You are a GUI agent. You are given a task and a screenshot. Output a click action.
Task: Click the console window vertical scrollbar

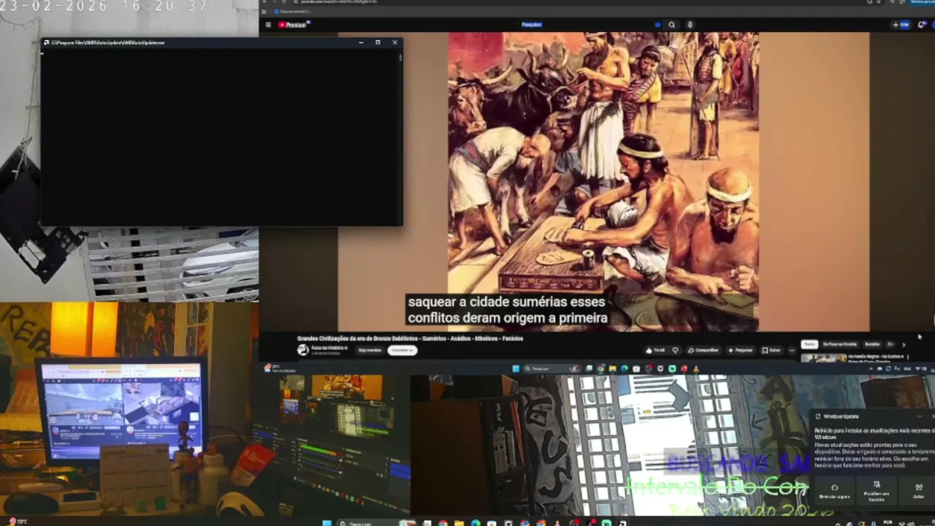click(x=400, y=137)
